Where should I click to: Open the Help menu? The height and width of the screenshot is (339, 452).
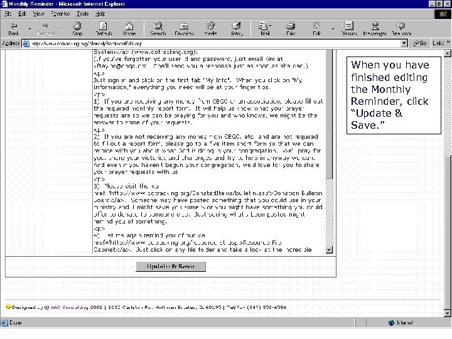pos(100,14)
